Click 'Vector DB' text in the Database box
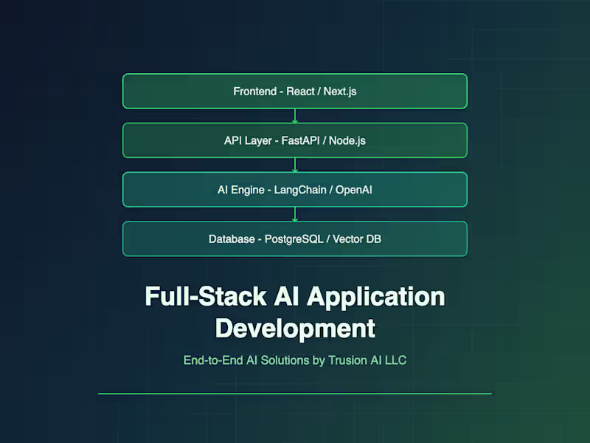 point(358,238)
